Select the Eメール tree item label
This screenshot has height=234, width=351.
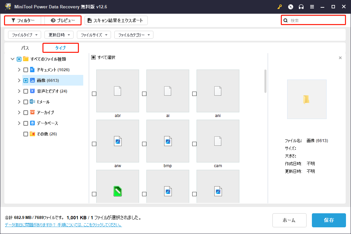(x=43, y=102)
